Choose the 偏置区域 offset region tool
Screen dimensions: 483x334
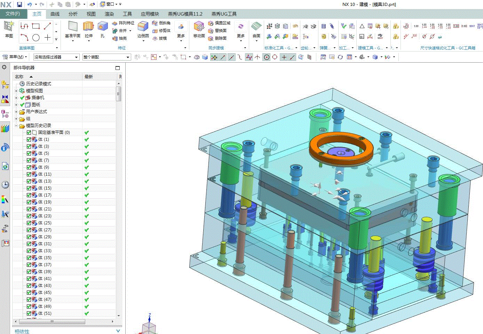point(219,23)
